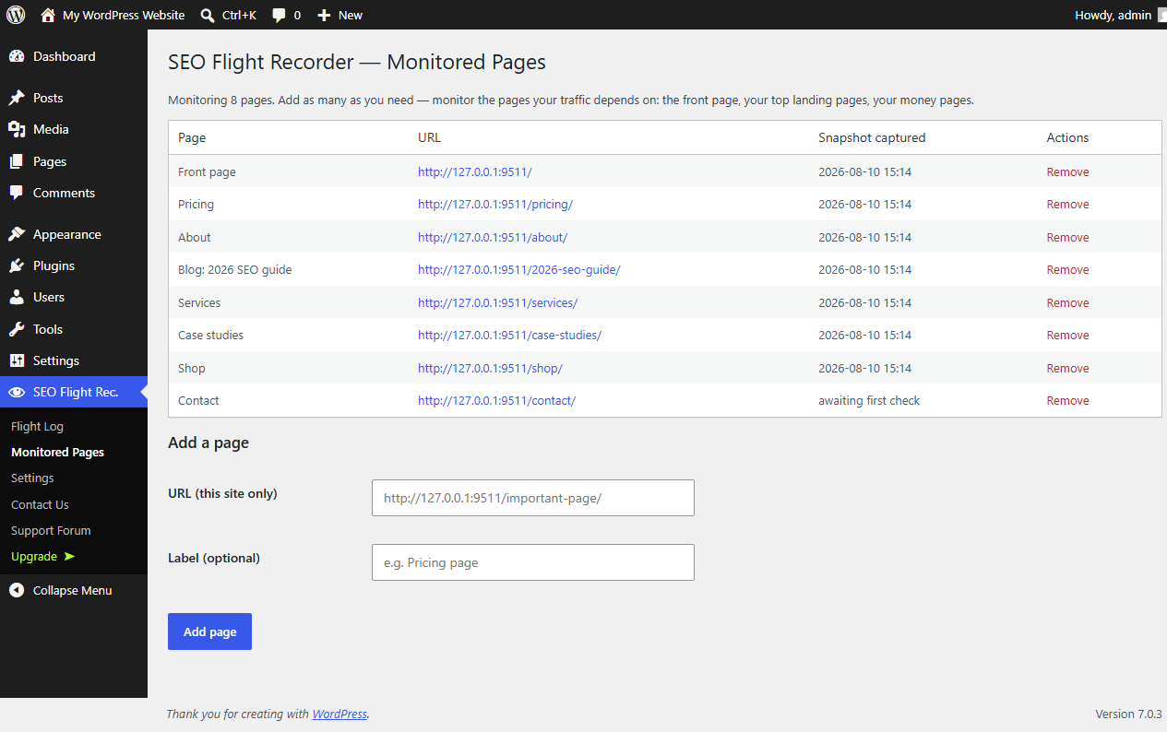The width and height of the screenshot is (1167, 732).
Task: Open the Posts menu
Action: click(74, 98)
